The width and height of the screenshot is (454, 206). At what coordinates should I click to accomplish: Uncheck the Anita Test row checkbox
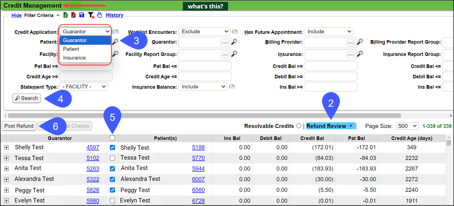(112, 169)
